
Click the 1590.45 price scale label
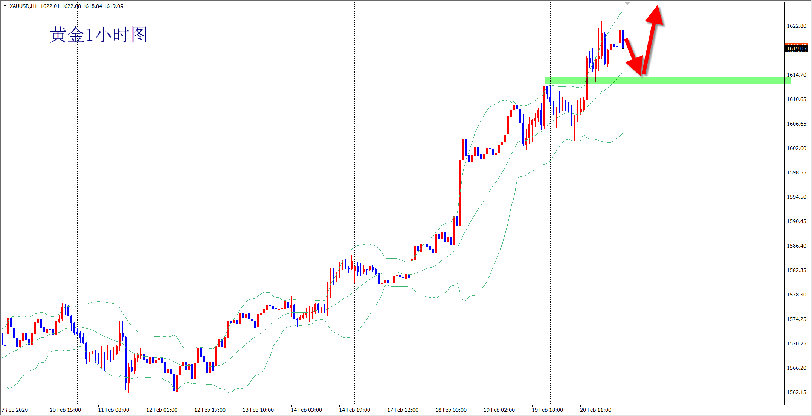tap(796, 221)
